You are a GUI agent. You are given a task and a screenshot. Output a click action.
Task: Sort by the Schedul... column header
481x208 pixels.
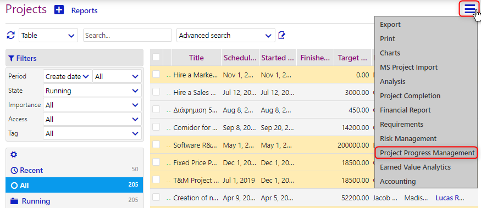coord(240,58)
